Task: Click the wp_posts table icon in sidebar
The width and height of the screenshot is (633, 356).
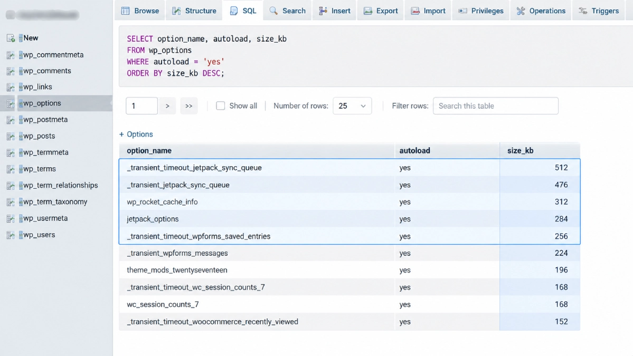Action: 11,136
